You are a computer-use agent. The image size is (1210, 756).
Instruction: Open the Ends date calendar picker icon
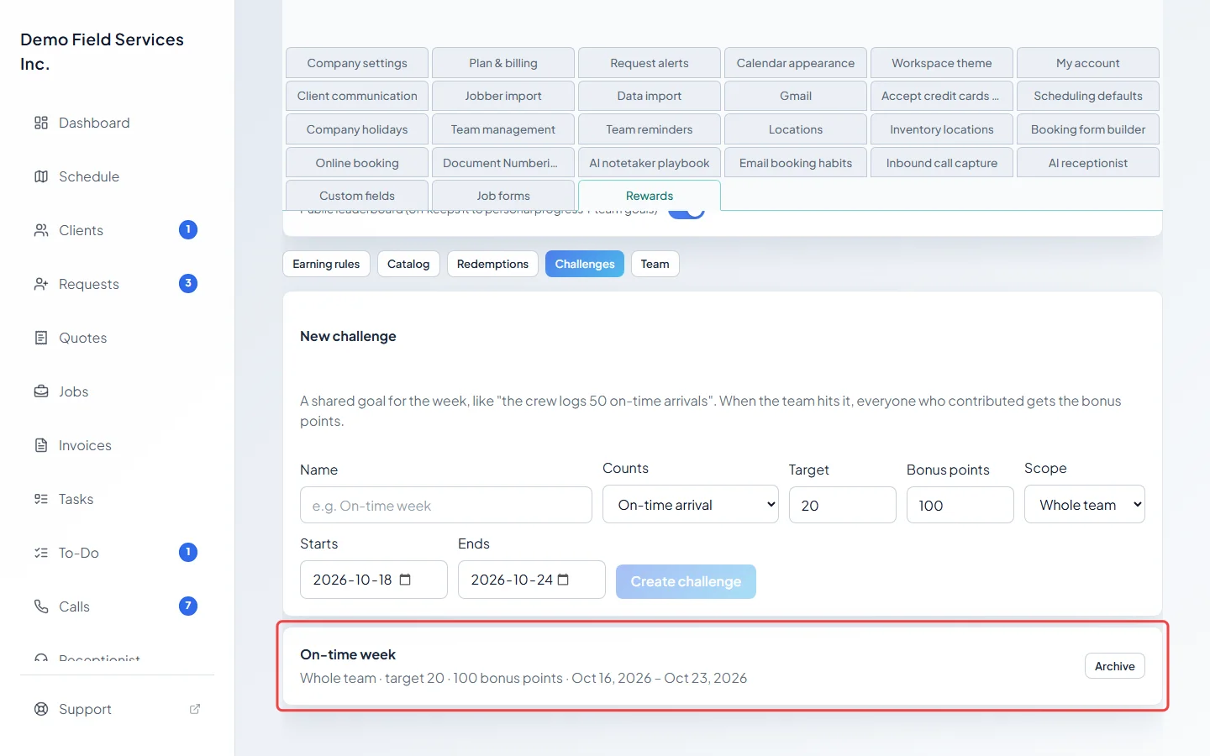[x=563, y=580]
